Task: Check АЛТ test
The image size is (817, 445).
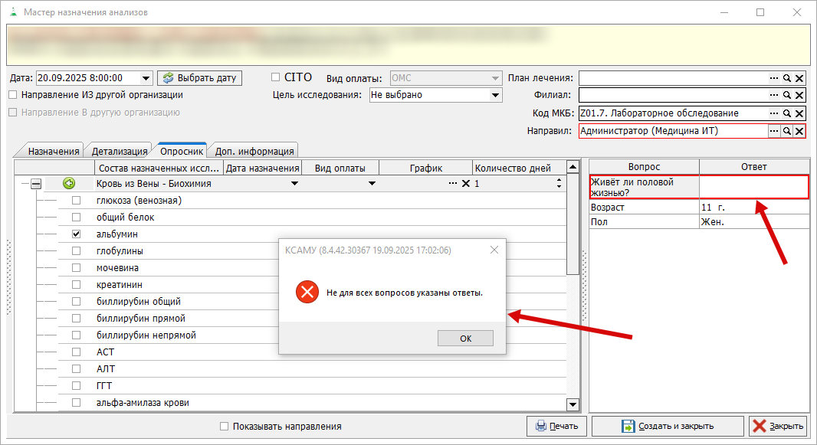Action: click(76, 368)
